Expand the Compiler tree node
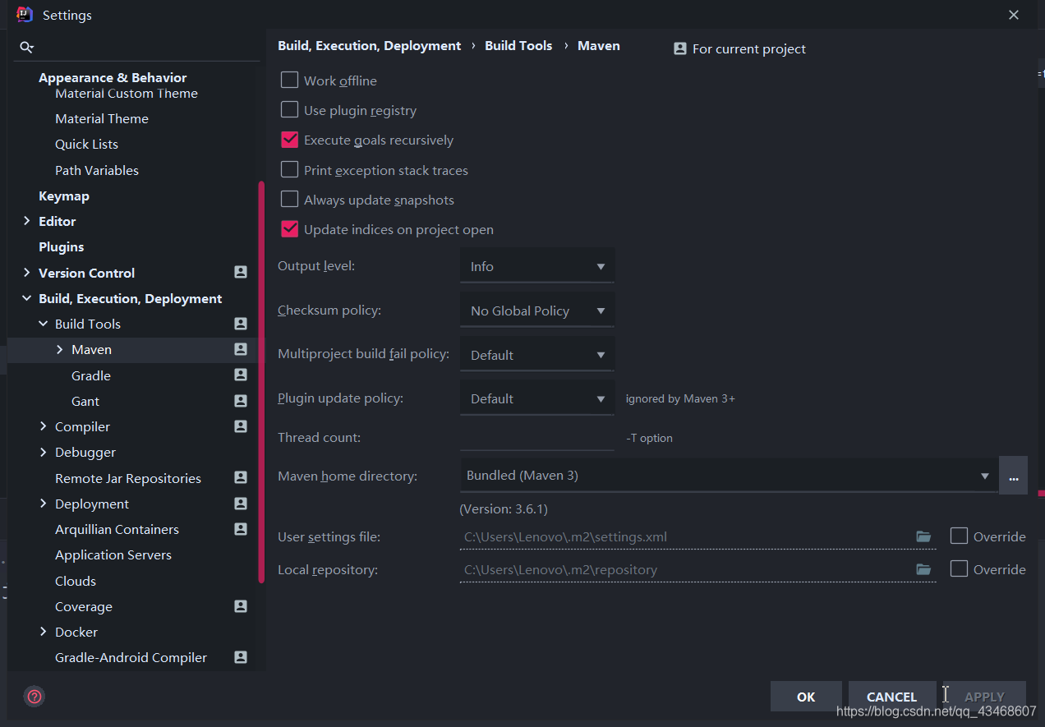The width and height of the screenshot is (1045, 727). pos(44,426)
